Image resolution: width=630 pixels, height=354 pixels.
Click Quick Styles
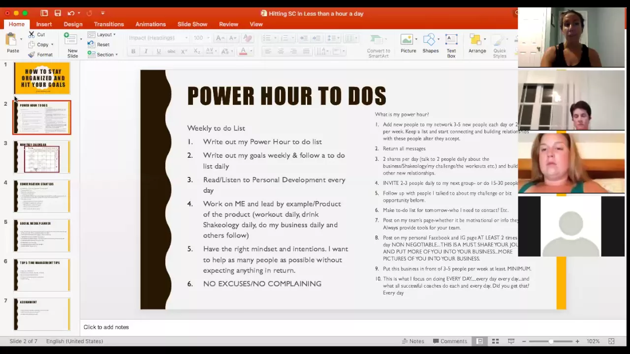[500, 46]
